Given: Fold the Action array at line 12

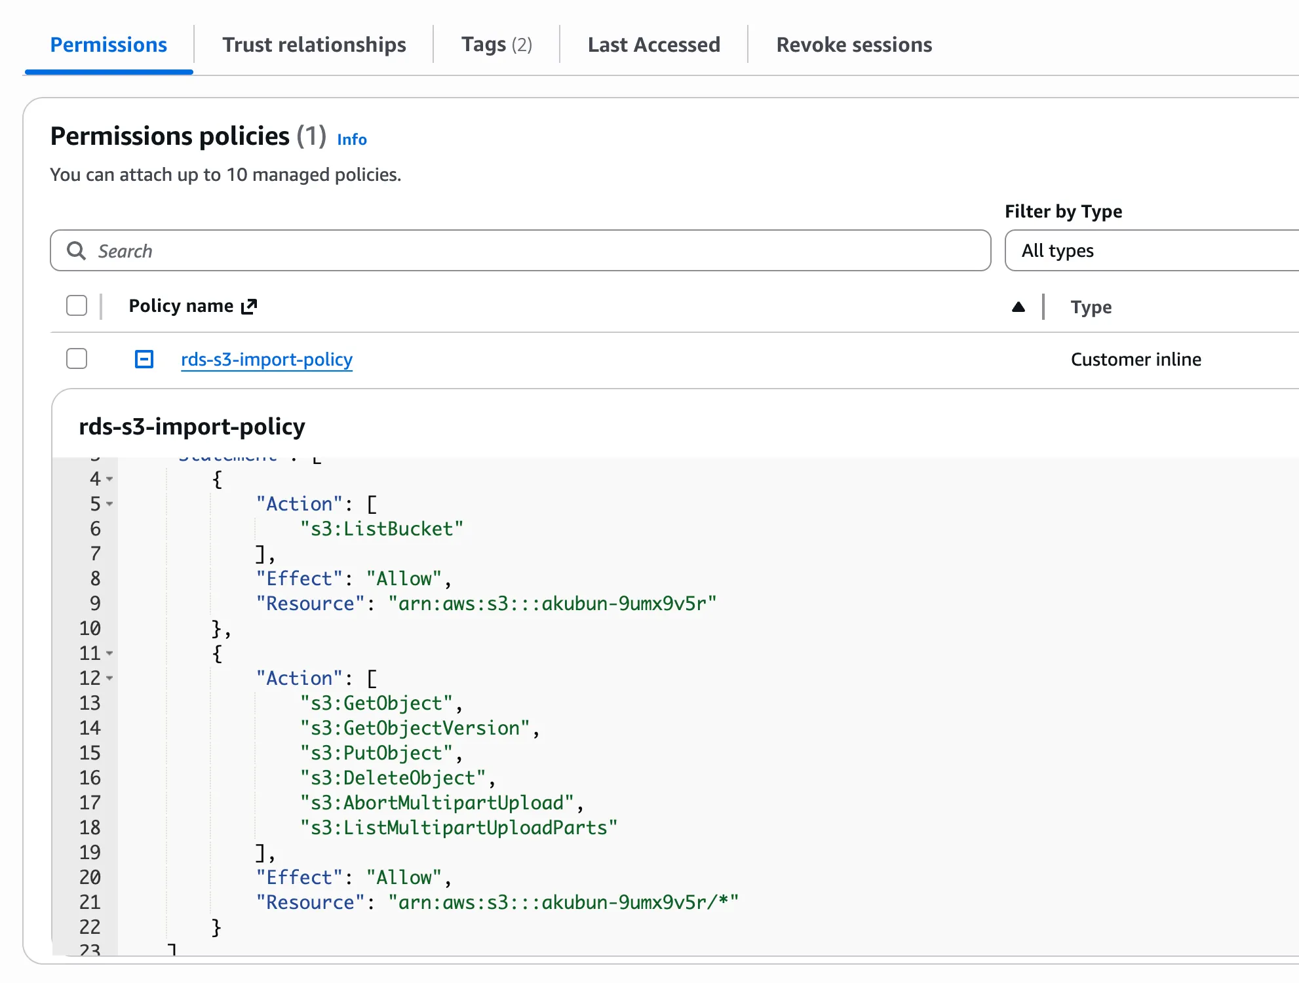Looking at the screenshot, I should 109,678.
